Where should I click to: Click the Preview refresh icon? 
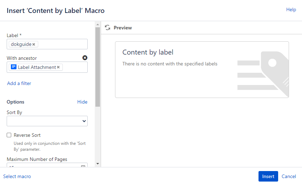pos(108,28)
